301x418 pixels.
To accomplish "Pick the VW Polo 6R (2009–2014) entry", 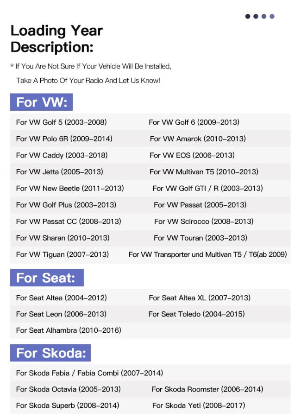I will [x=64, y=139].
